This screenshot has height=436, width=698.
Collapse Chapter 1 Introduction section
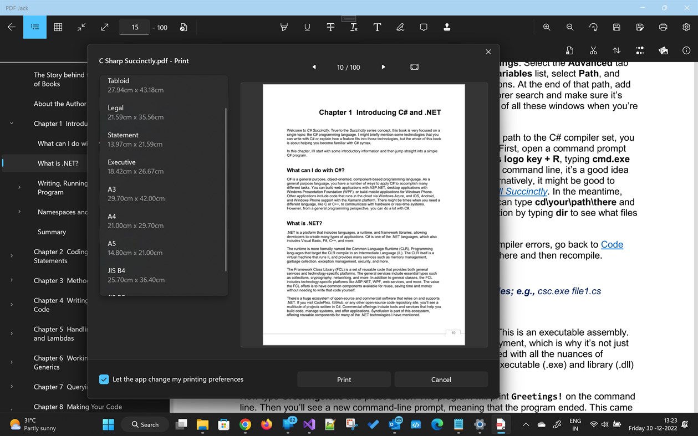pos(11,123)
